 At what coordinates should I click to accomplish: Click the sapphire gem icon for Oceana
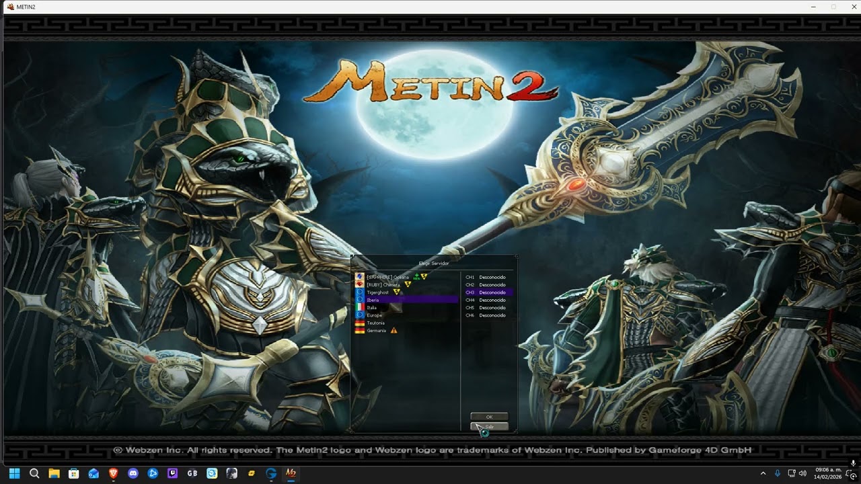point(360,276)
